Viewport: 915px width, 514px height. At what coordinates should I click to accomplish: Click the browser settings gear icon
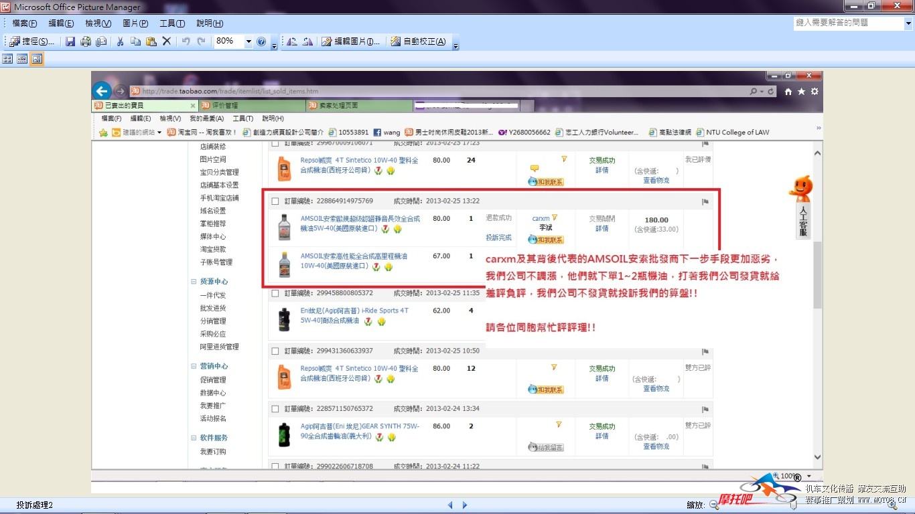click(814, 91)
